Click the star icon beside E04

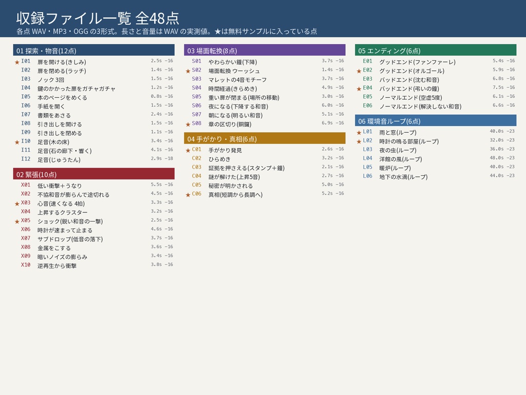[359, 88]
